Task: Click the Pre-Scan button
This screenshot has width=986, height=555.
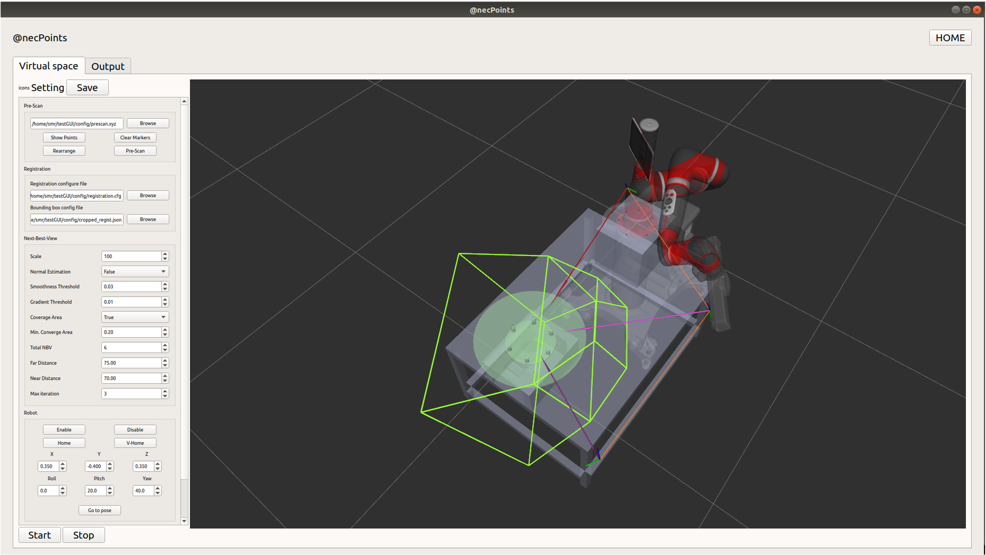Action: click(x=134, y=151)
